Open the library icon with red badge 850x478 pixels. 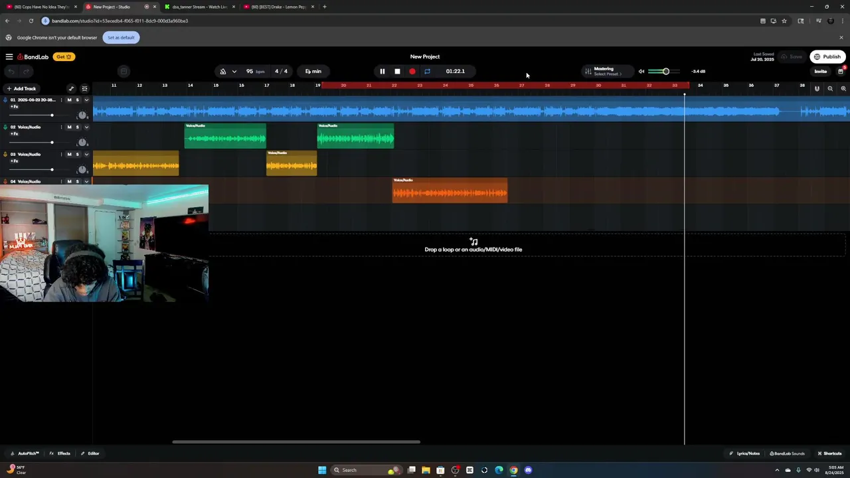point(841,71)
